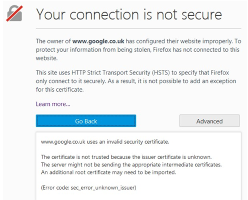
Task: Click the "for this certificate." text
Action: pyautogui.click(x=59, y=90)
